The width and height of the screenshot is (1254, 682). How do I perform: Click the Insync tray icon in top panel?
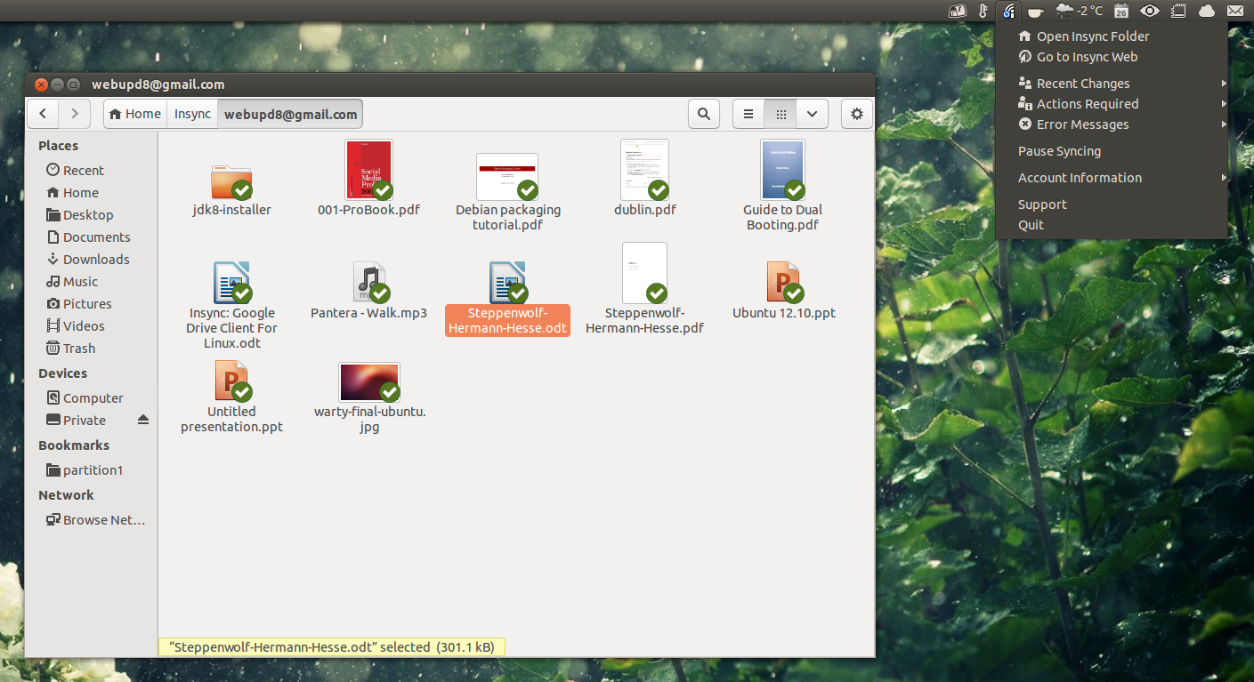tap(1008, 11)
